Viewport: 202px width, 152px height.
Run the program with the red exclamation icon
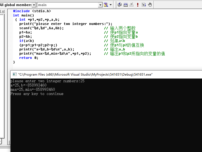click(x=138, y=5)
